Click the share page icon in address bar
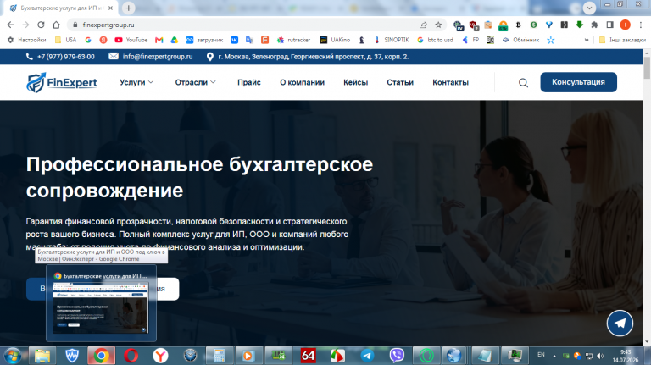 423,25
